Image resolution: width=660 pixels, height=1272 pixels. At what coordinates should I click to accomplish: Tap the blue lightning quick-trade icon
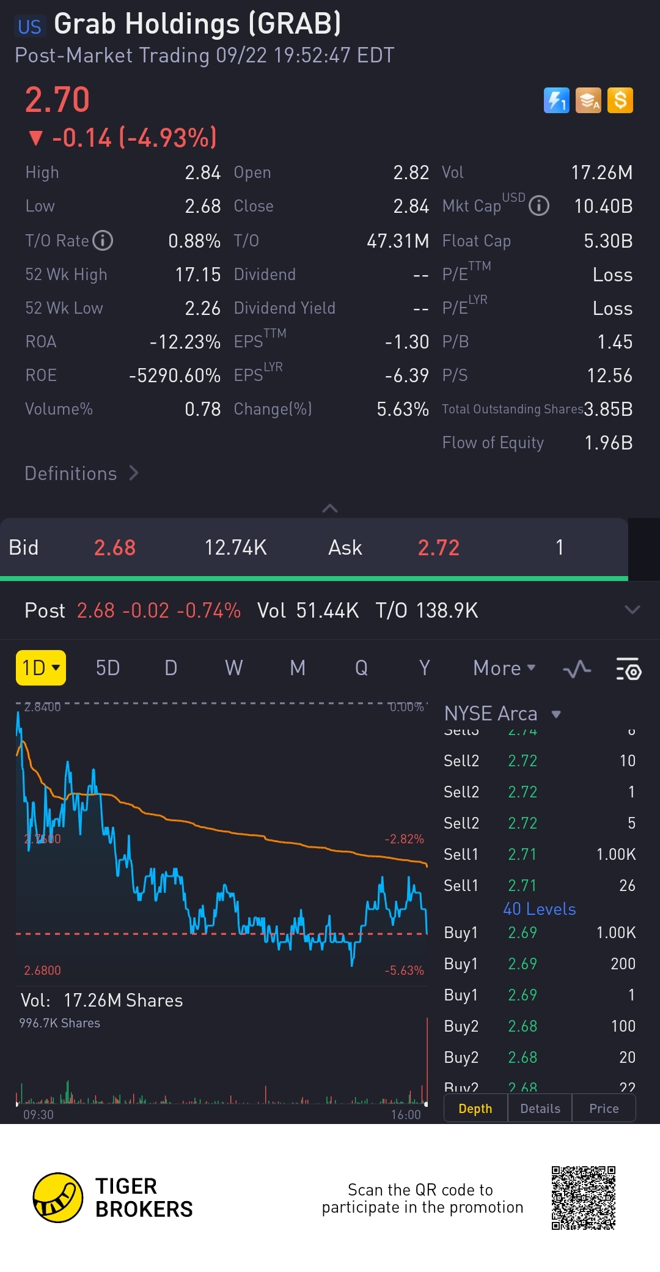[556, 100]
